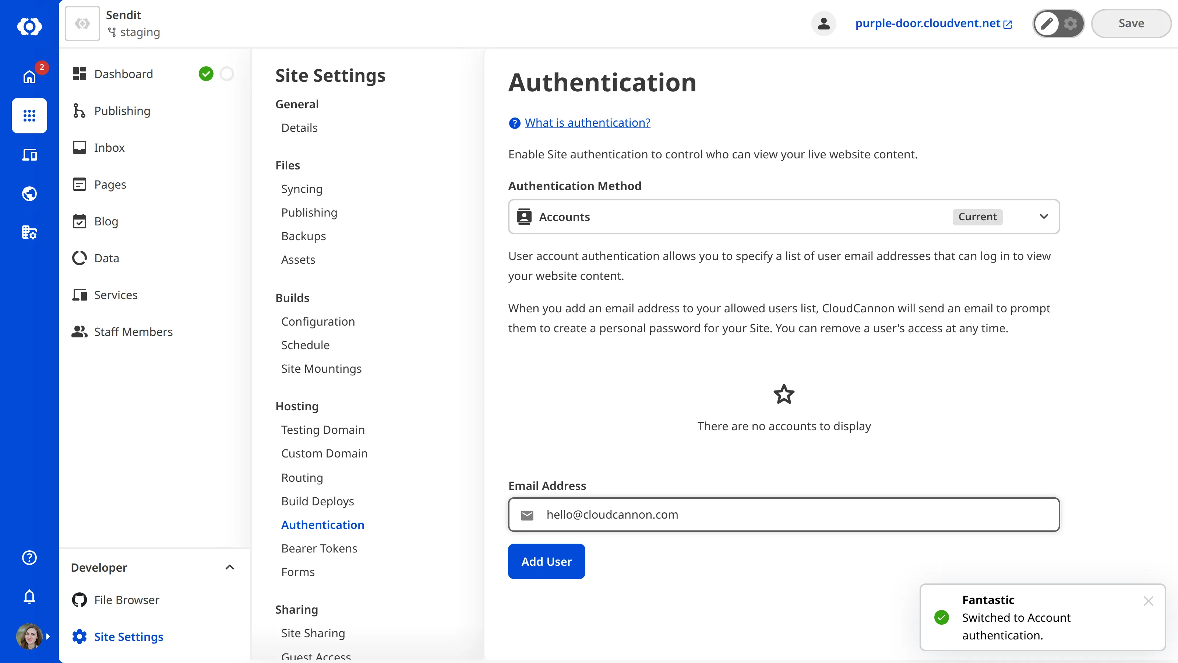1178x663 pixels.
Task: Open Site Mountings settings
Action: [321, 369]
